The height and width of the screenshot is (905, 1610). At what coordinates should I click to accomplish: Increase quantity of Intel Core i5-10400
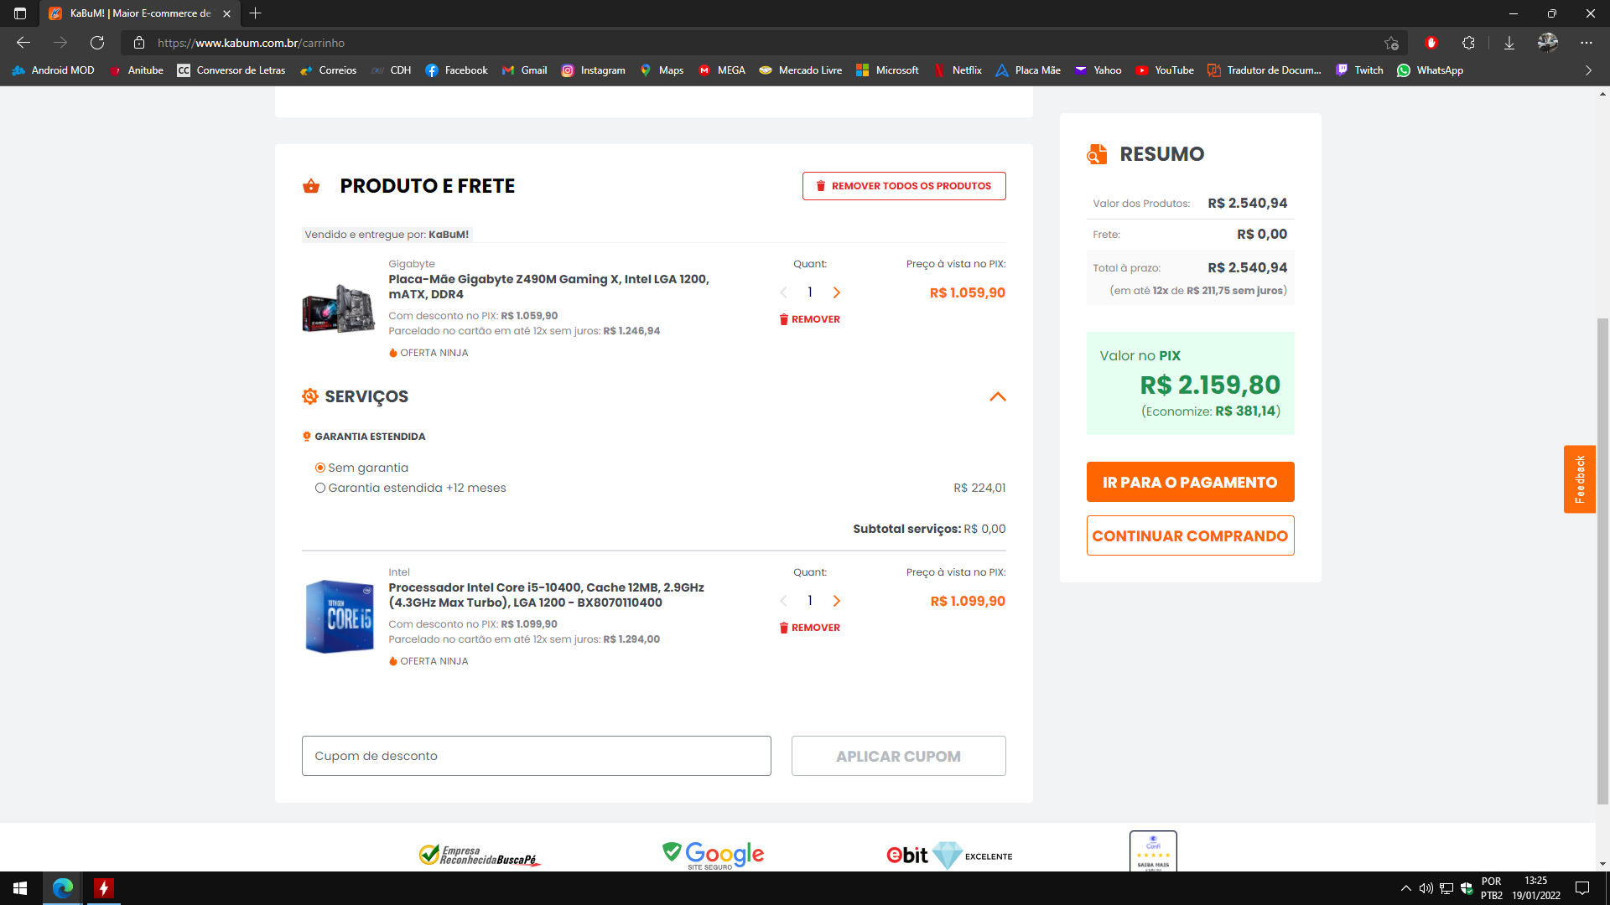pyautogui.click(x=836, y=601)
